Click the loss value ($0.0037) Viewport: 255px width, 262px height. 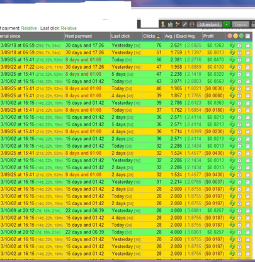(214, 182)
